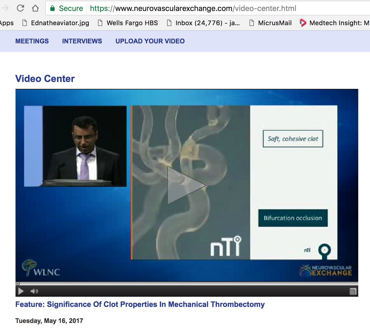Select UPLOAD YOUR VIDEO in navigation
This screenshot has height=331, width=370.
pos(150,41)
